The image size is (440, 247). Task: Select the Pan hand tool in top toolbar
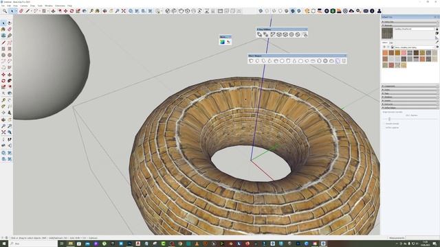111,11
